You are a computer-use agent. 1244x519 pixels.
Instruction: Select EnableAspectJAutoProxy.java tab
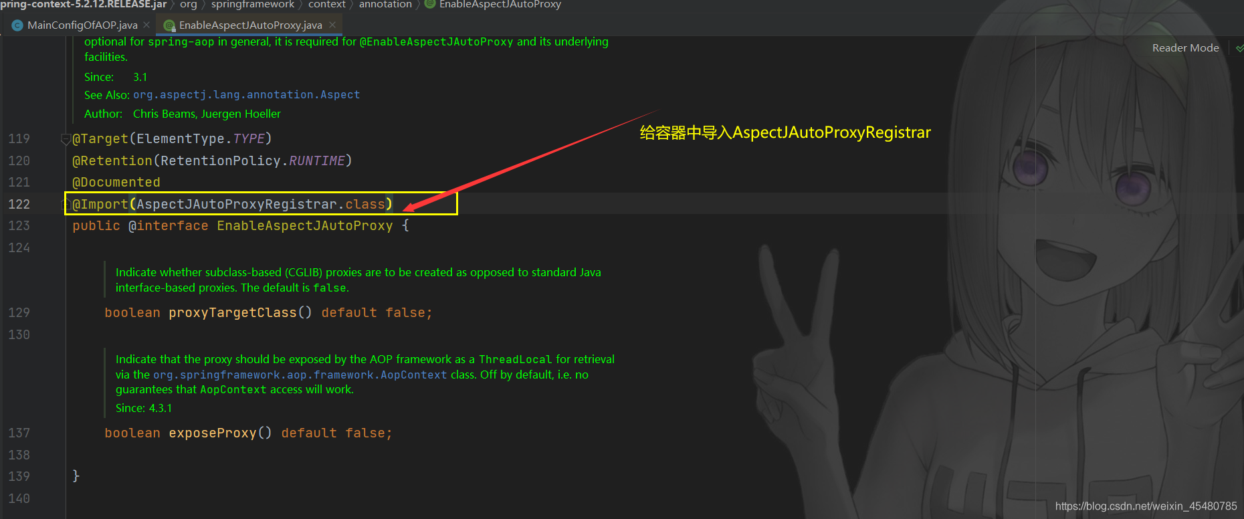[x=250, y=25]
